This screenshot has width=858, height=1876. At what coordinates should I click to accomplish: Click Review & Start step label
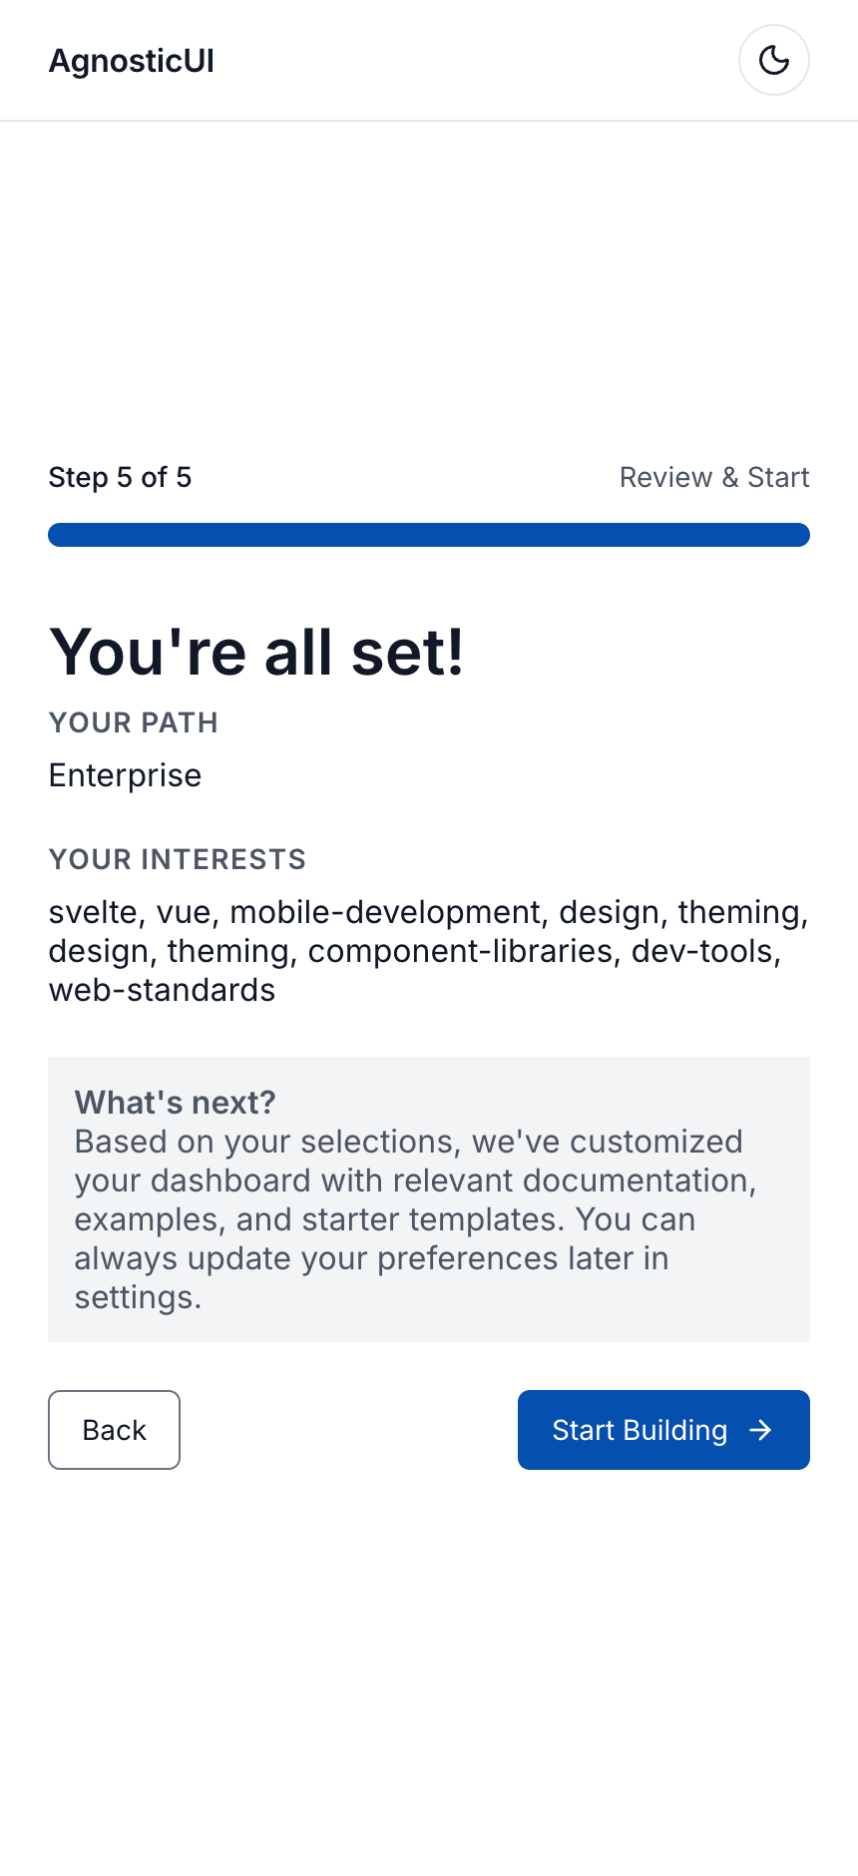point(714,477)
